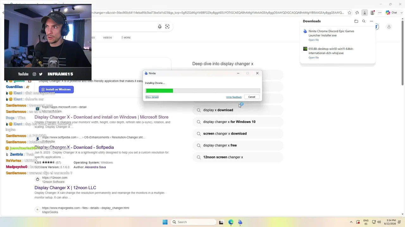Open the Windows Start menu
405x227 pixels.
[165, 222]
